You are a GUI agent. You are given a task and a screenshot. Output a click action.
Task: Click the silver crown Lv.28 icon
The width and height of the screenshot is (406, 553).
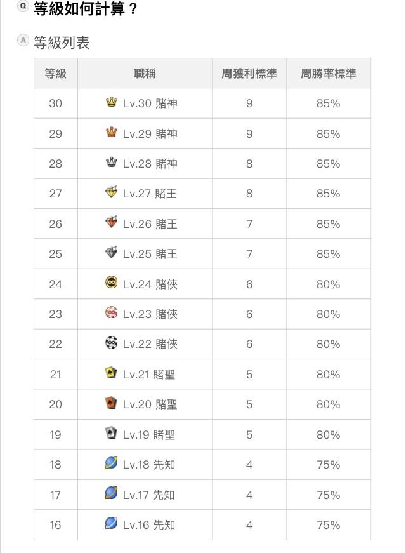[112, 163]
